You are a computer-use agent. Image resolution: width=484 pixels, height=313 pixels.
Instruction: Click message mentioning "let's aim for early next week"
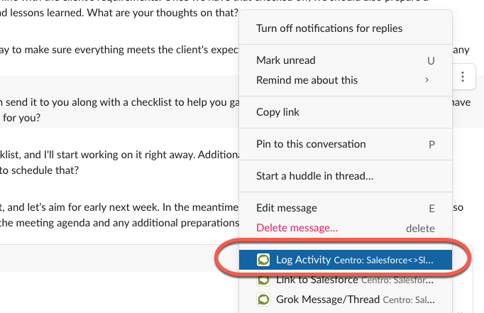click(119, 215)
